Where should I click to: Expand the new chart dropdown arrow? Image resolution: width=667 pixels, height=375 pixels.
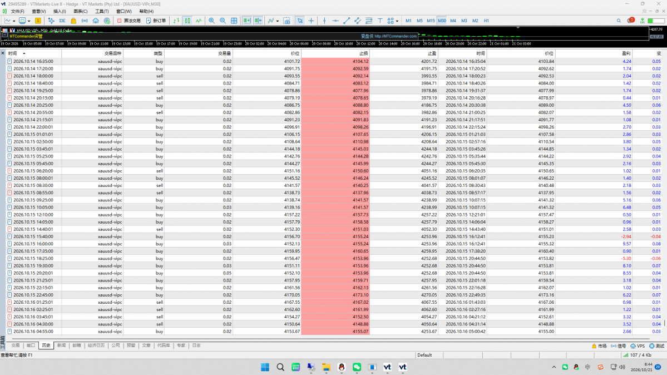pos(14,21)
